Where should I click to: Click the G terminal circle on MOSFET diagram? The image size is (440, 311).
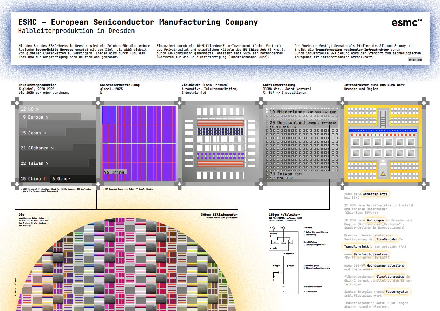284,228
